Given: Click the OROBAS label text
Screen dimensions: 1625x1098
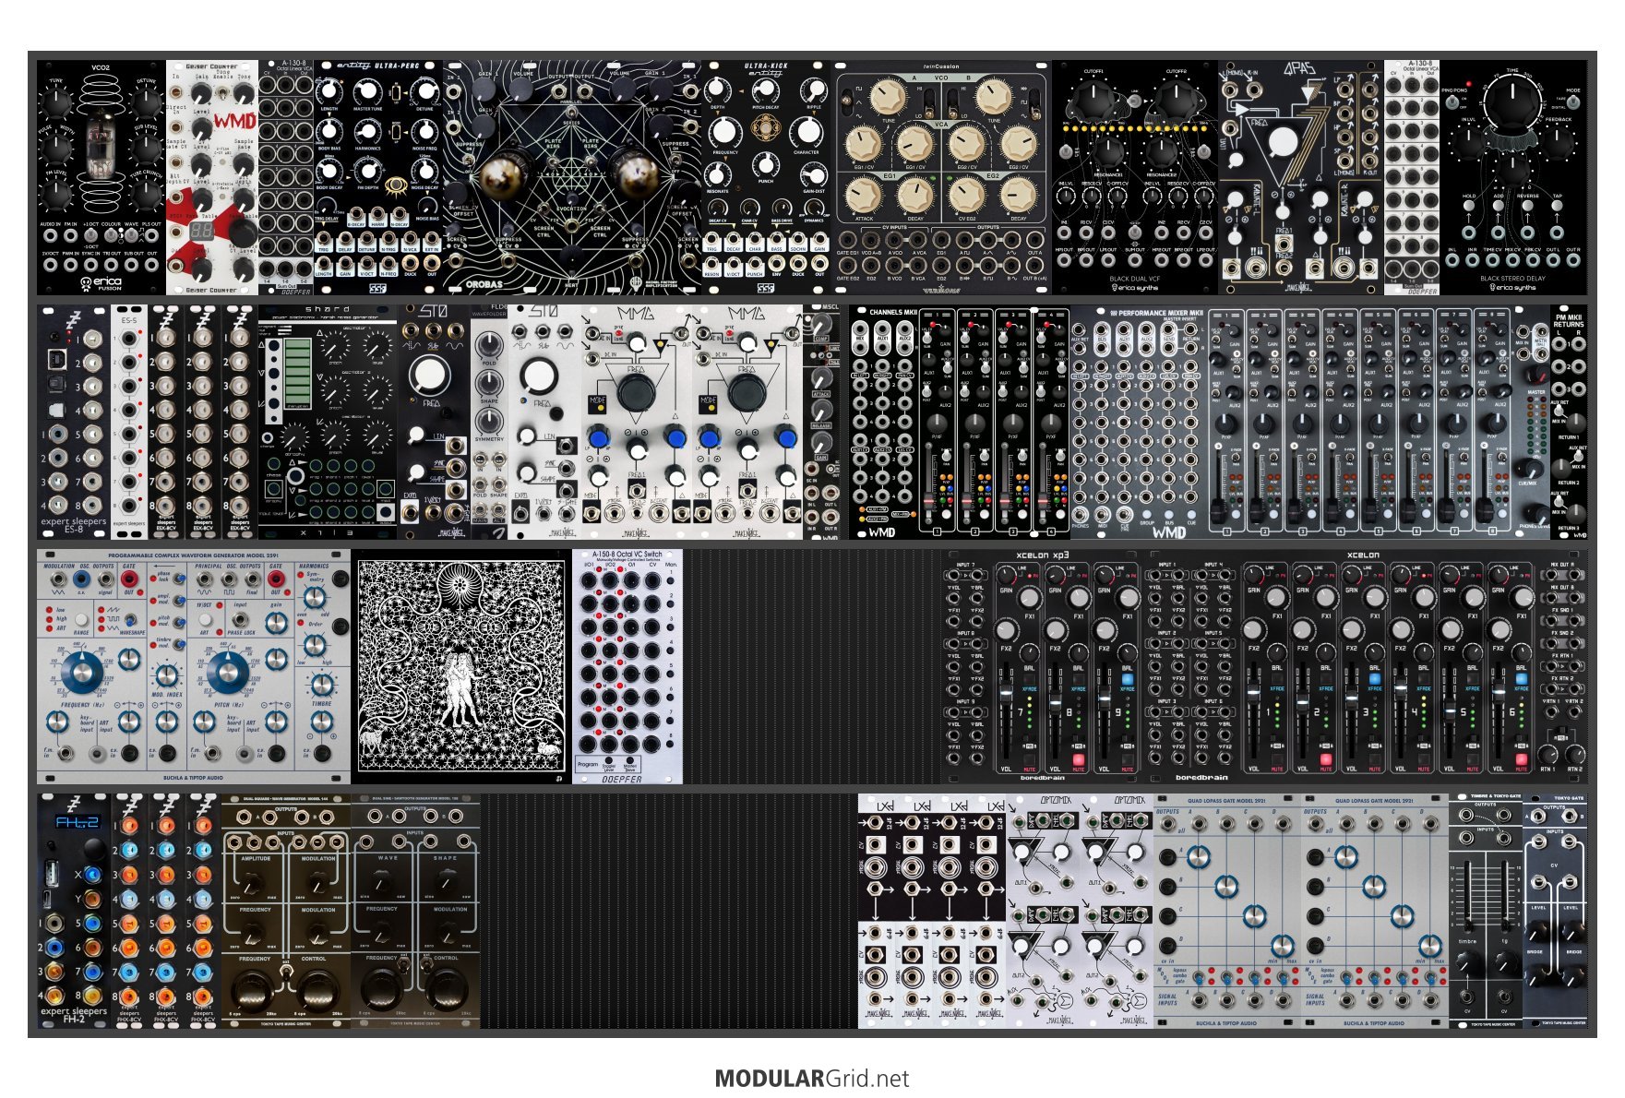Looking at the screenshot, I should 484,284.
